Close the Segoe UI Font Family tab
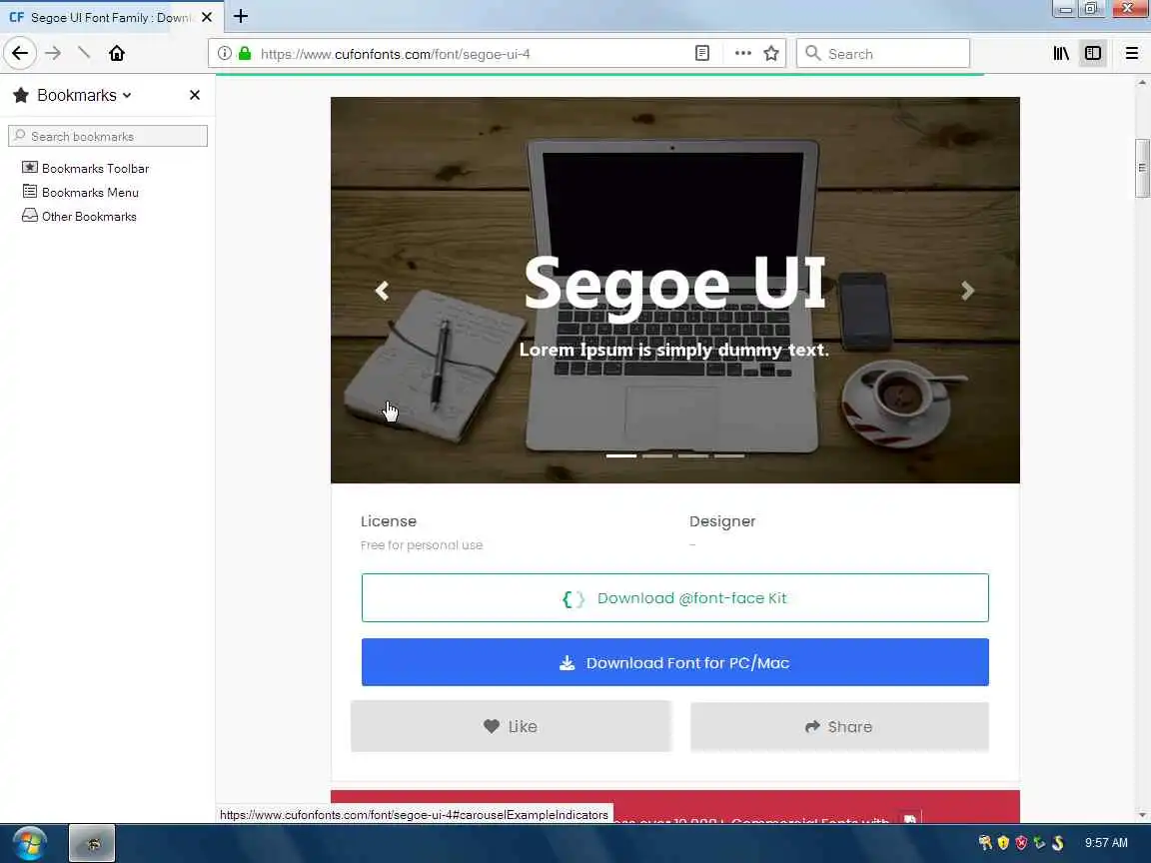 [207, 17]
